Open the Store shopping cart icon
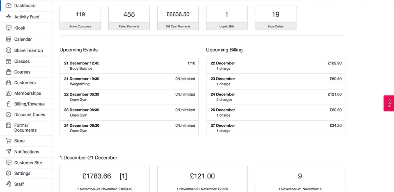The height and width of the screenshot is (192, 394). pos(9,141)
